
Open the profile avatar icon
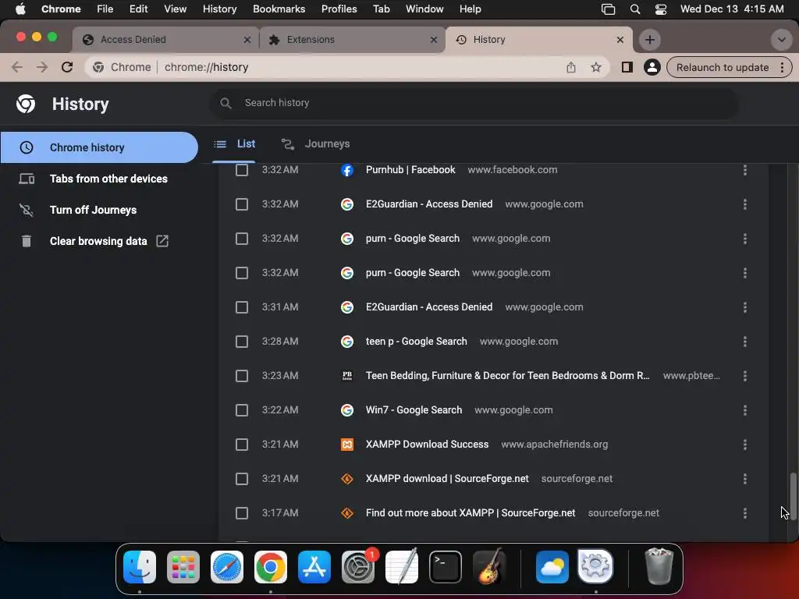[x=652, y=67]
